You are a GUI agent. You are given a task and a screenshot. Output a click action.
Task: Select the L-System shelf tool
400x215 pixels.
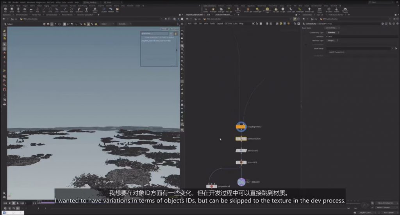coord(104,10)
